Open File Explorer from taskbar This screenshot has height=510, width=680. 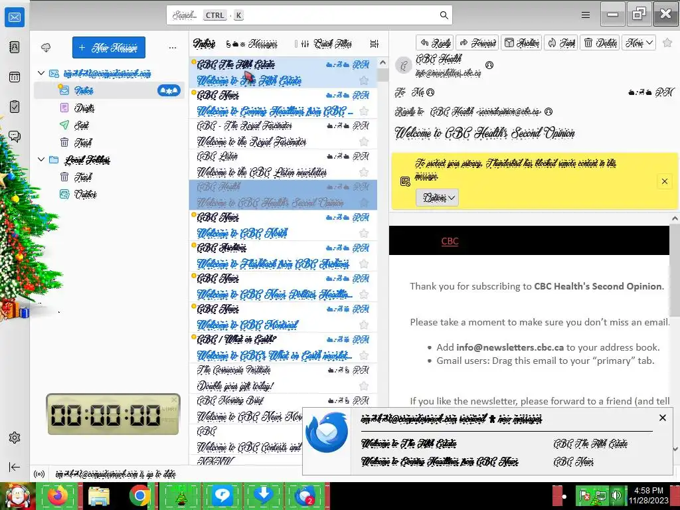98,495
